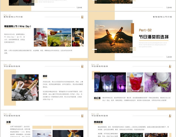This screenshot has width=176, height=137.
Task: Click wine bottle icon on Wine Day slide
Action: tap(82, 17)
